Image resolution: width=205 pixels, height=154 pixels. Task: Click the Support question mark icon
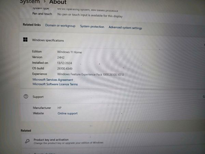pyautogui.click(x=26, y=97)
